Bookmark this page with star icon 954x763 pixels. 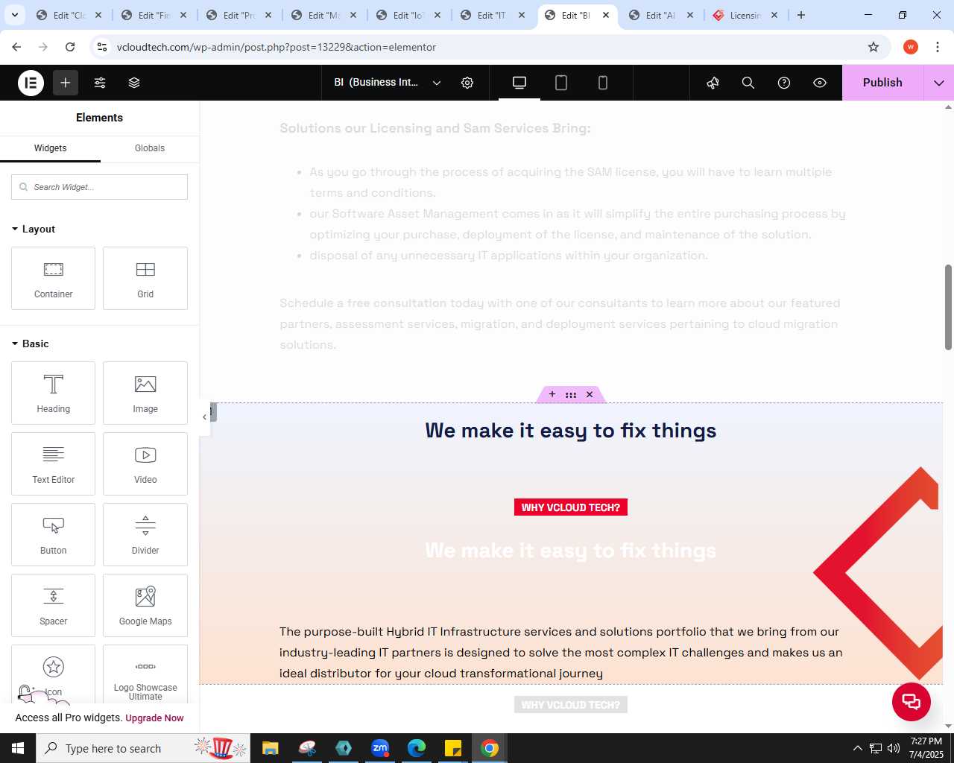tap(874, 47)
